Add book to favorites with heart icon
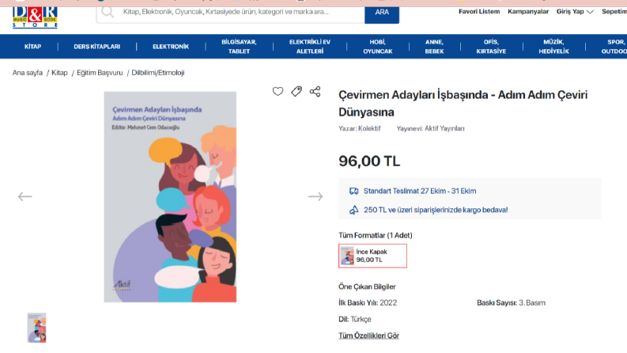 (278, 91)
